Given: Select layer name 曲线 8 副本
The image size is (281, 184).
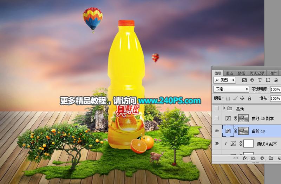Looking at the screenshot, I should (x=267, y=144).
